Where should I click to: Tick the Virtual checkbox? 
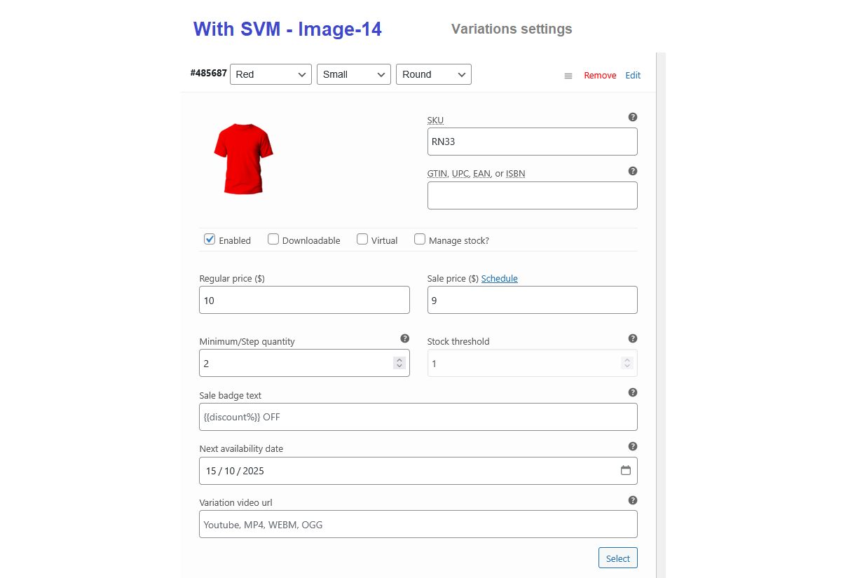coord(362,239)
